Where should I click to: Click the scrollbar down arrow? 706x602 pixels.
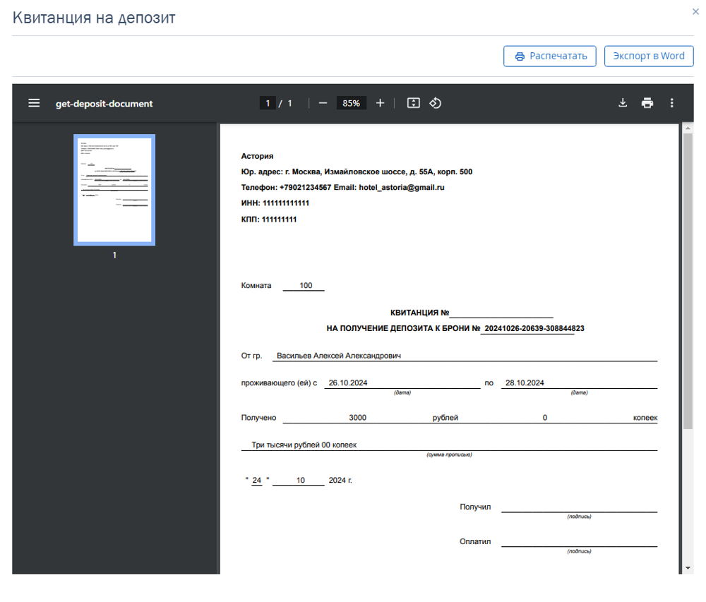tap(688, 568)
